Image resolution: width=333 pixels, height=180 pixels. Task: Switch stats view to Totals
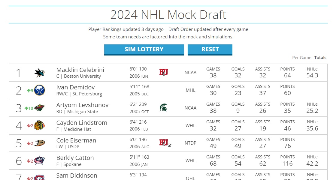pos(320,58)
